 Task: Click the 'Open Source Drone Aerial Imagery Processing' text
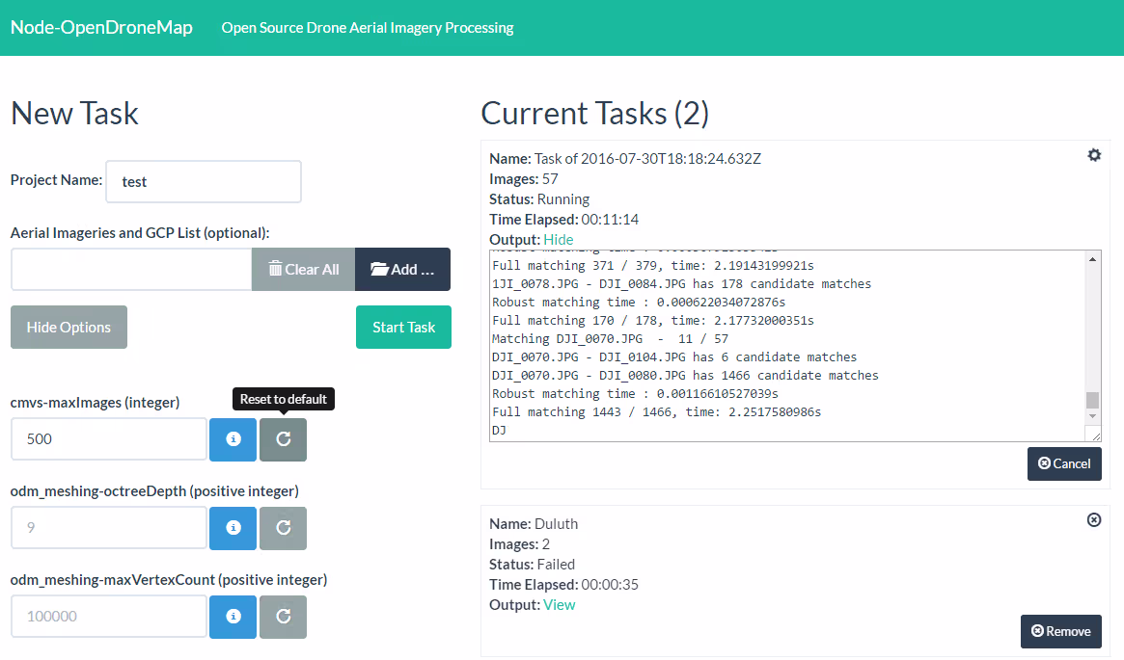click(368, 28)
